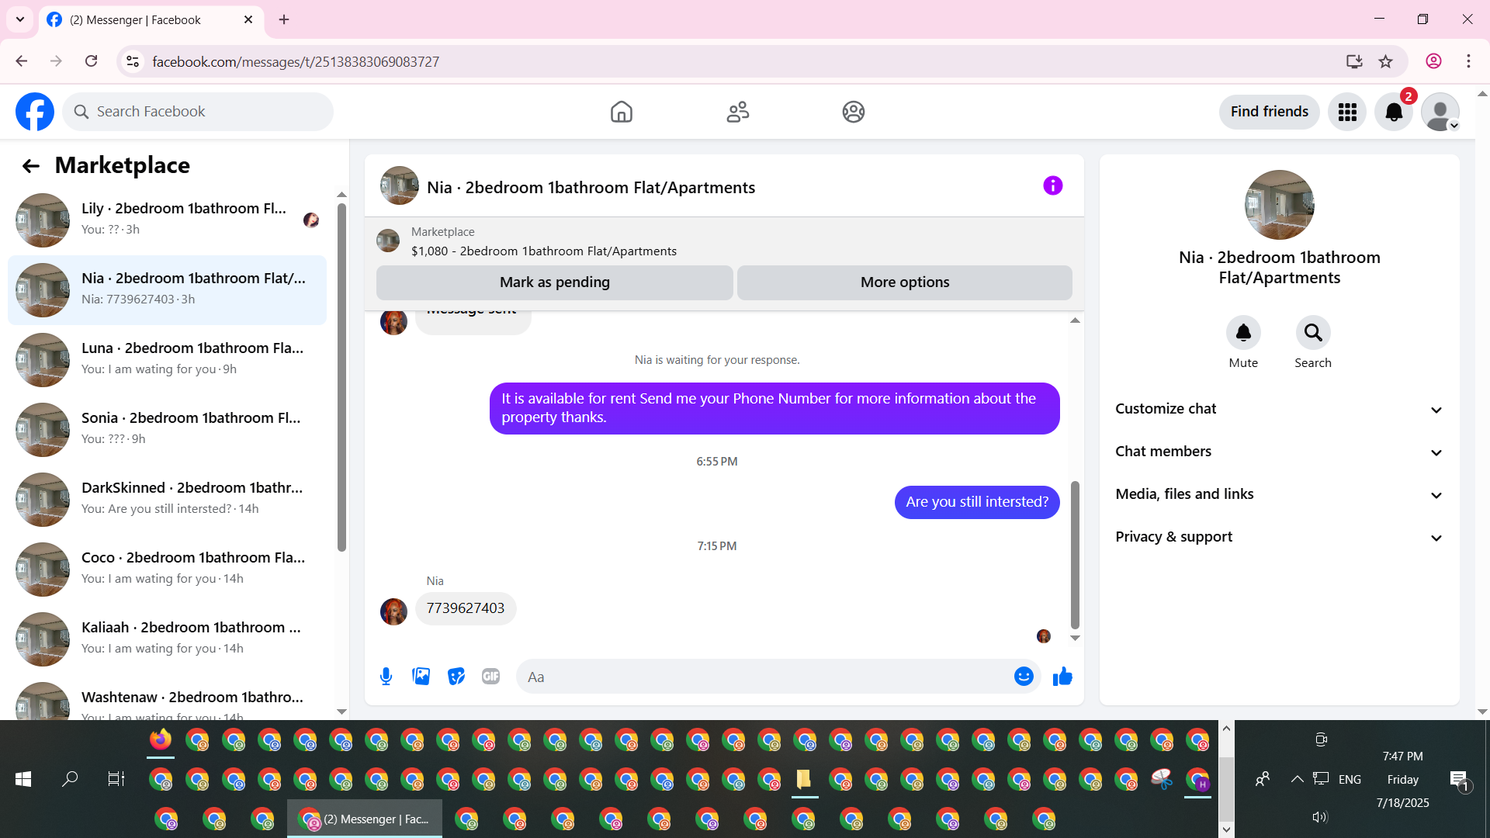Click More options button

coord(905,282)
